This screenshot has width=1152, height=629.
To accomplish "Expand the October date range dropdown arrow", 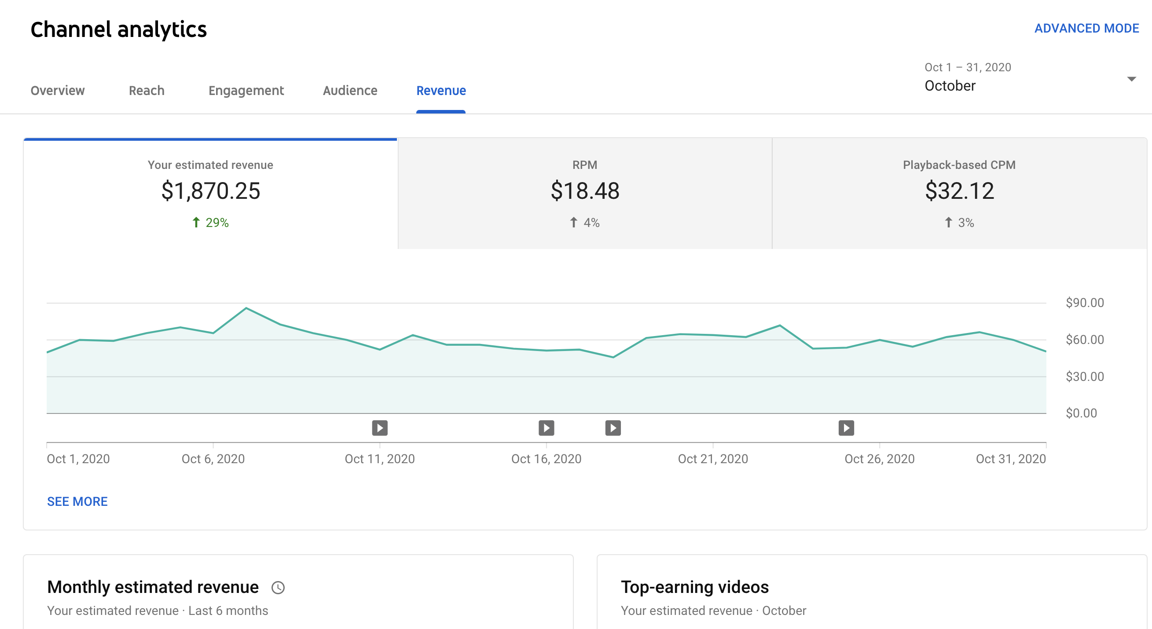I will coord(1131,79).
